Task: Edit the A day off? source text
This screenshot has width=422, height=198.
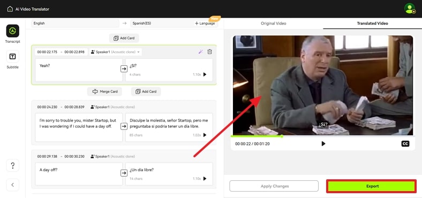Action: 79,174
